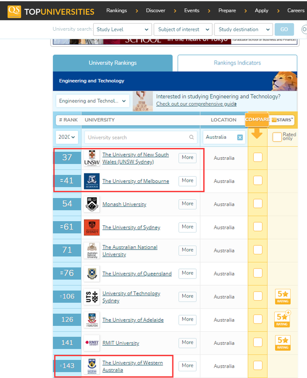
Task: Click the magnifier icon in University search
Action: coord(191,137)
